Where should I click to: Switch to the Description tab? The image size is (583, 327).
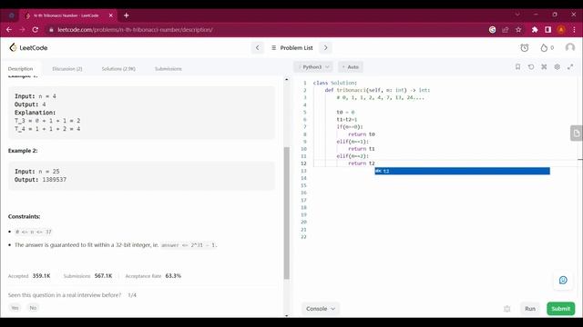(x=20, y=69)
